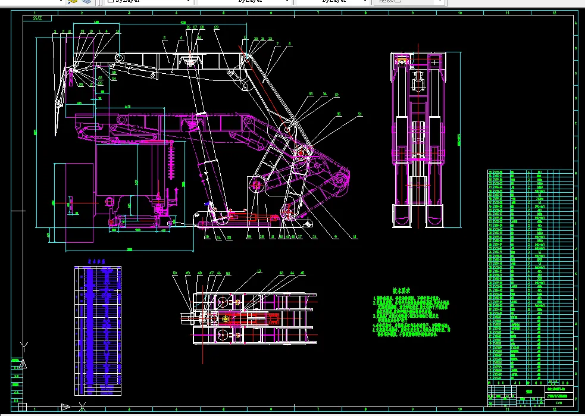The height and width of the screenshot is (416, 585).
Task: Select part callout number '34'
Action: click(x=325, y=95)
